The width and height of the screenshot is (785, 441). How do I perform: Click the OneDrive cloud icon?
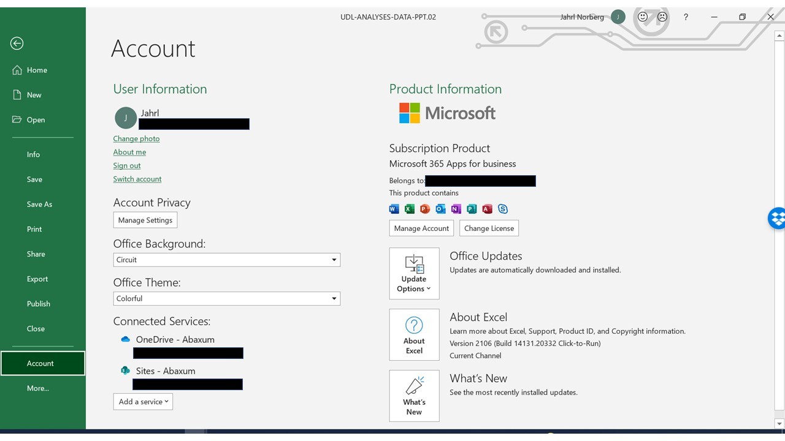point(126,339)
